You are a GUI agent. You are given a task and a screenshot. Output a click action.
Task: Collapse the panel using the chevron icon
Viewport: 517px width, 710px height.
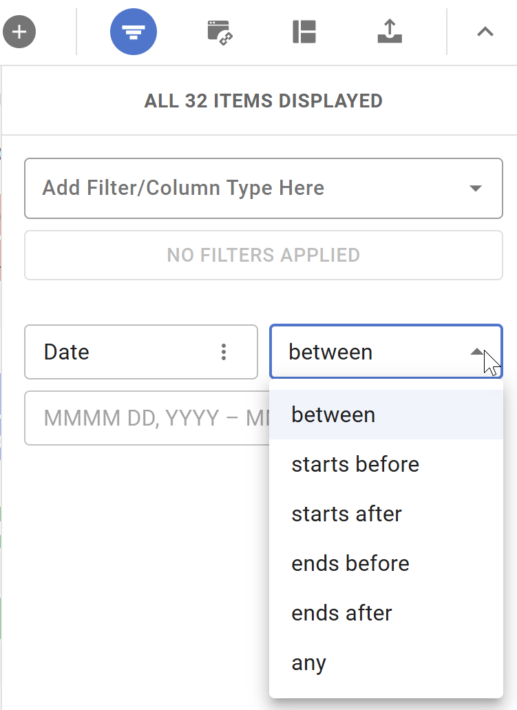tap(485, 32)
